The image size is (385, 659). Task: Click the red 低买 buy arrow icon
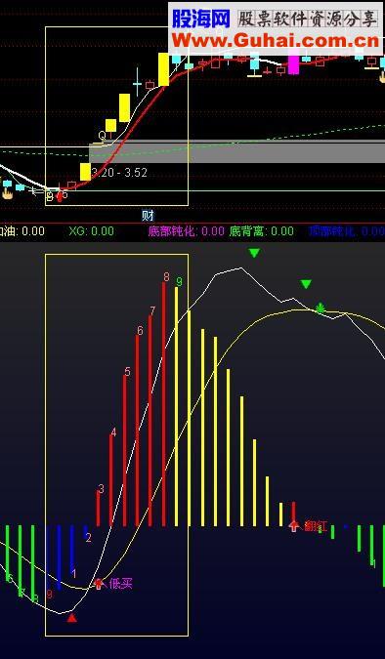pyautogui.click(x=99, y=584)
